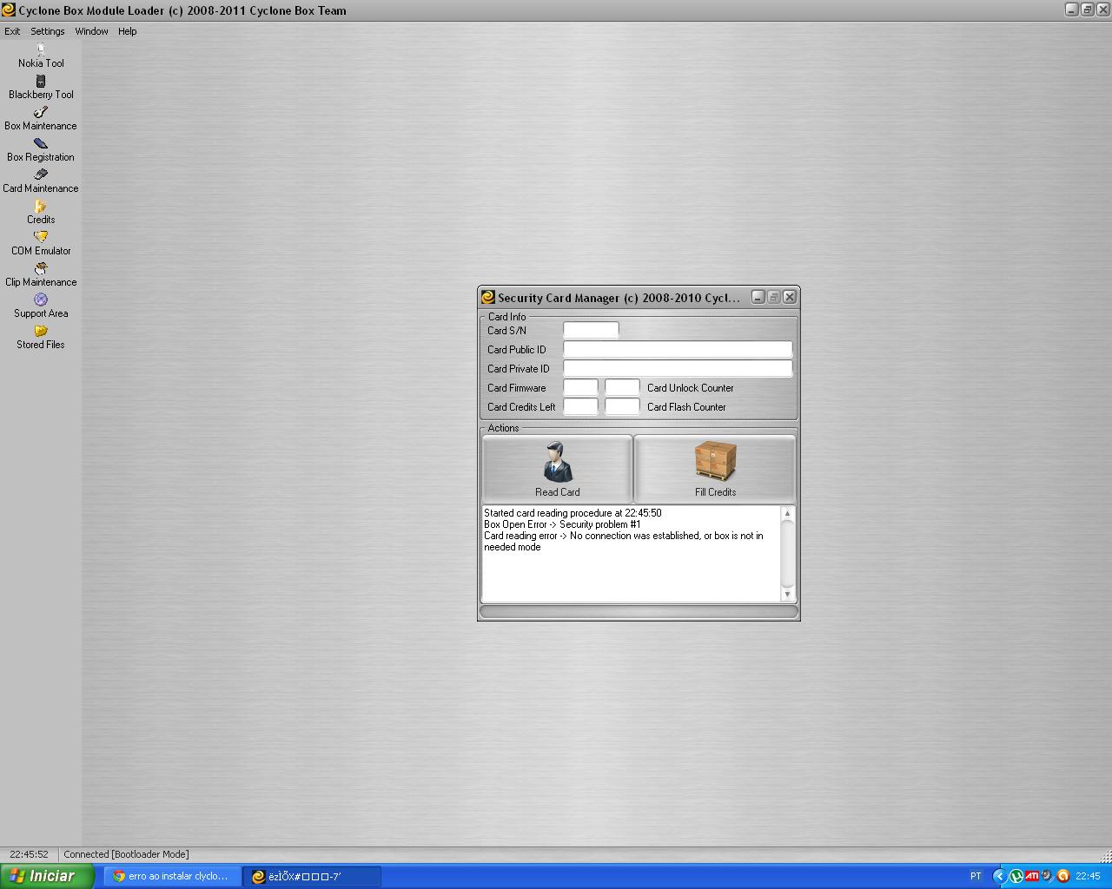Image resolution: width=1112 pixels, height=889 pixels.
Task: Launch the COM Emulator
Action: (x=41, y=244)
